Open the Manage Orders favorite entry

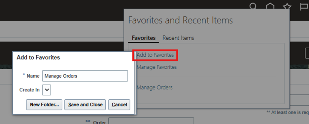point(154,87)
